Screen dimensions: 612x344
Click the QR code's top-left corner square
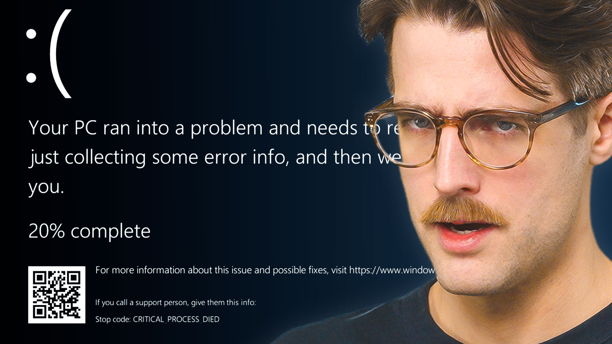pyautogui.click(x=39, y=278)
